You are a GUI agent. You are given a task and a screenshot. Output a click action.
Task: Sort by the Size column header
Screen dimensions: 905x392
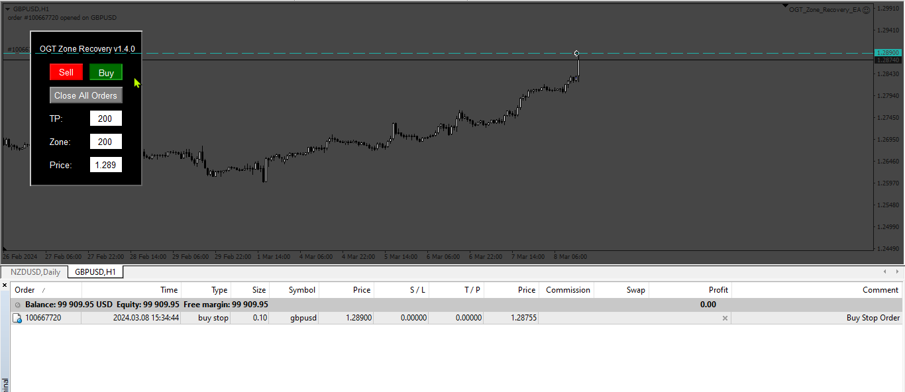(249, 289)
